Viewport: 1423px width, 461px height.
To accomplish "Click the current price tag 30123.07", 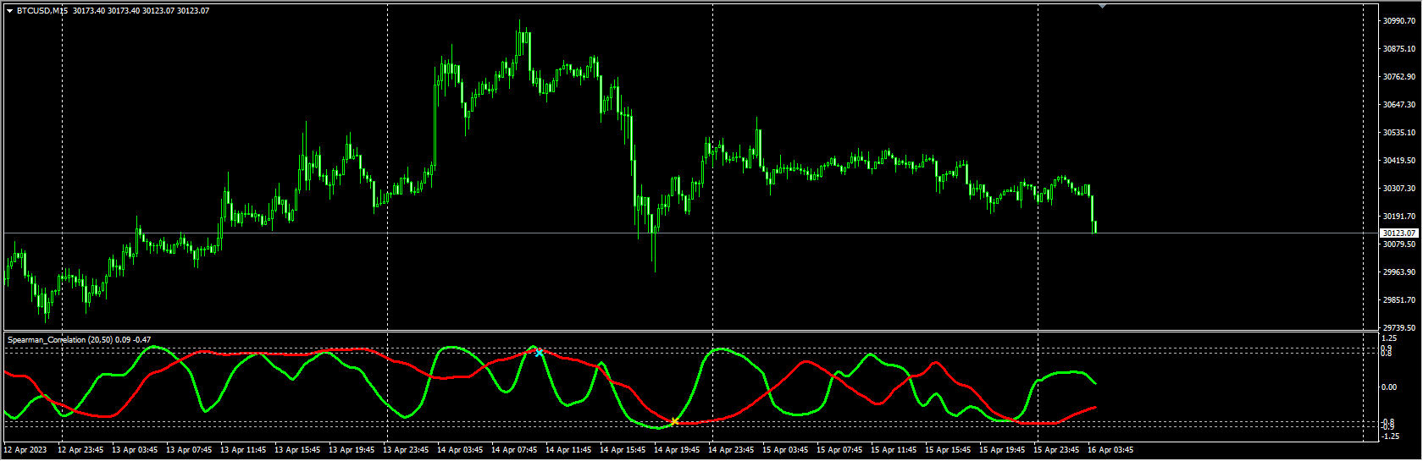I will coord(1398,233).
